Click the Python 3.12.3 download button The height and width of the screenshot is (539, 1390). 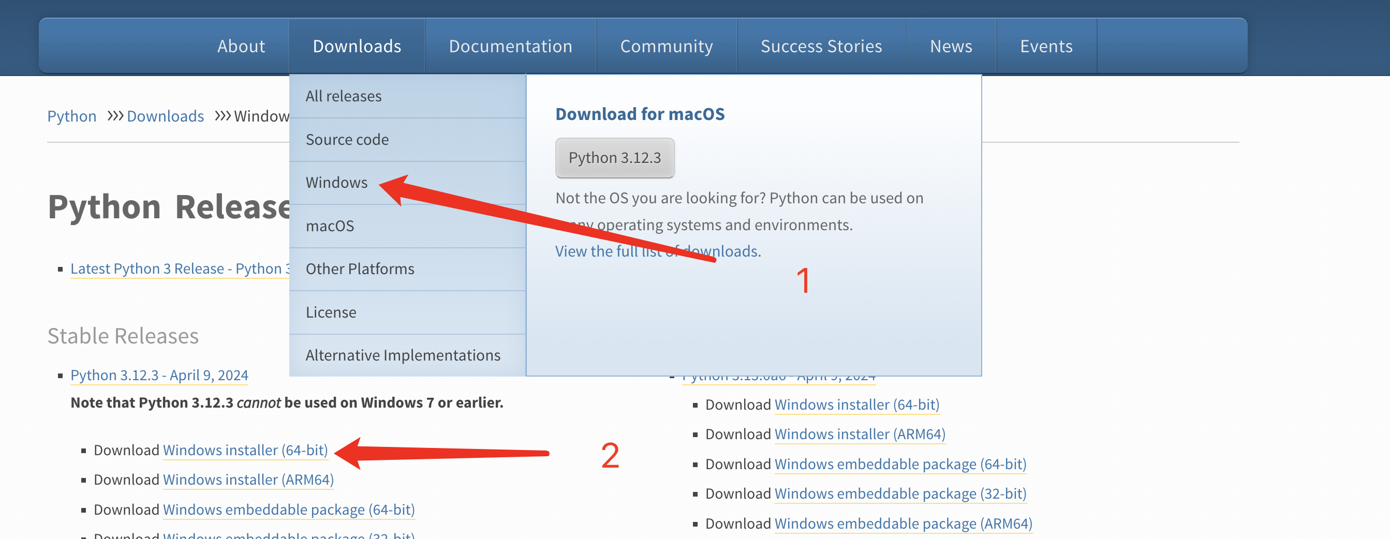tap(615, 158)
